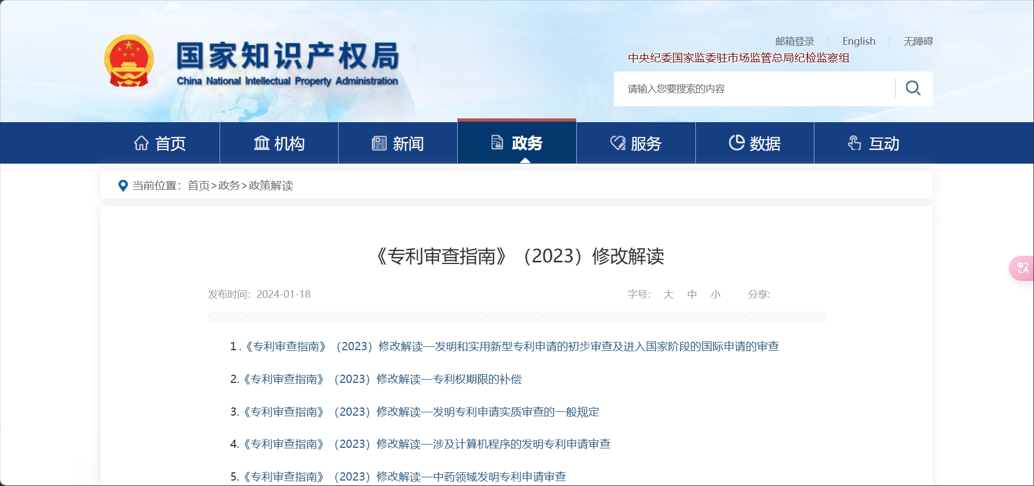Open article 2 about 专利权期限的补偿
Screen dimensions: 1034x486
point(382,379)
